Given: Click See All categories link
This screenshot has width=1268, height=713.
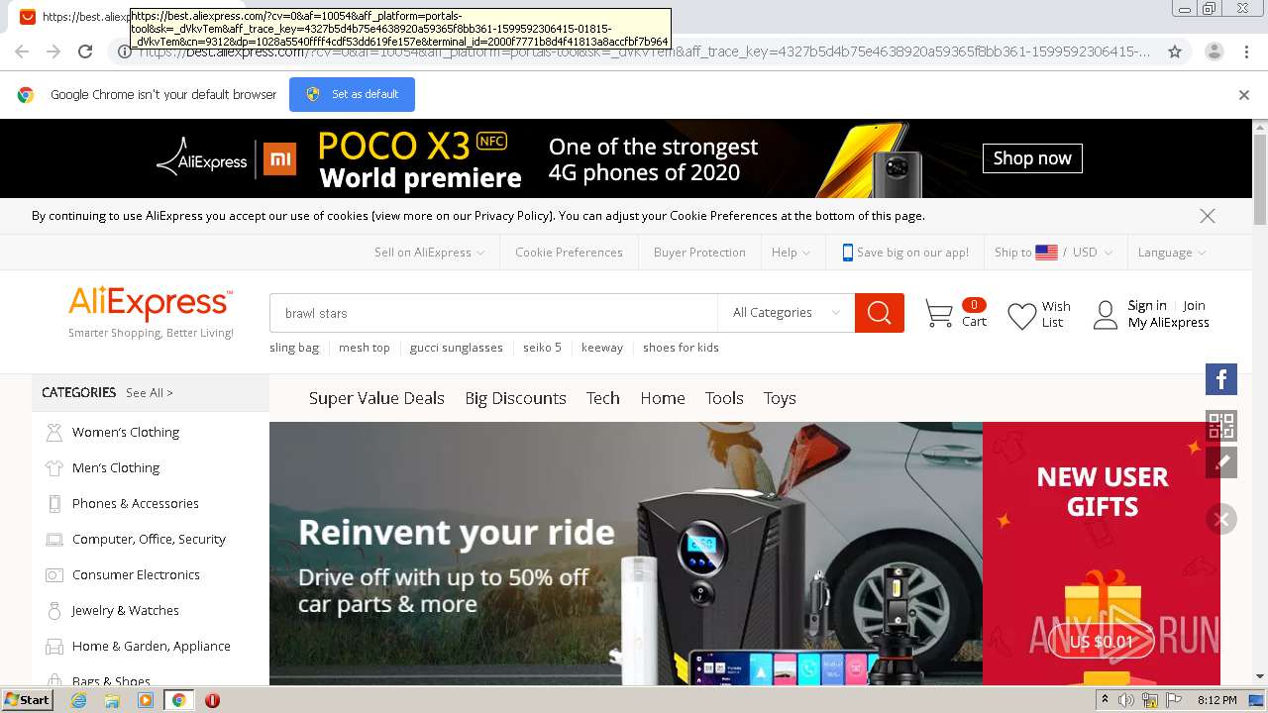Looking at the screenshot, I should pos(150,393).
